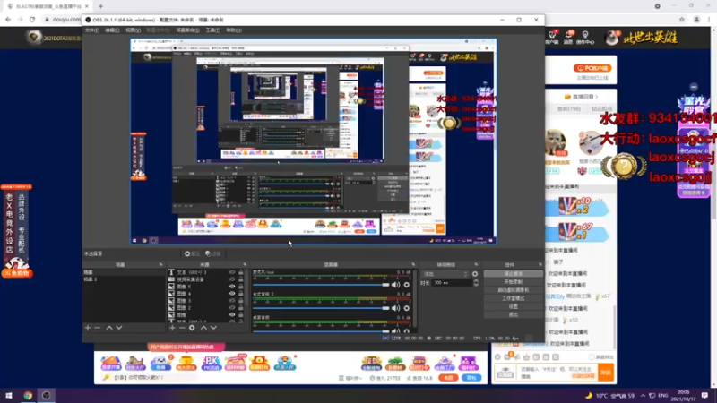Screen dimensions: 717x403
Task: Click the 滤镜 filters icon above the Sources
Action: pyautogui.click(x=213, y=253)
